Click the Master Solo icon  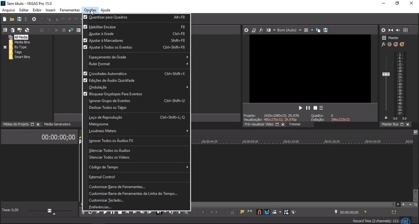tap(402, 44)
